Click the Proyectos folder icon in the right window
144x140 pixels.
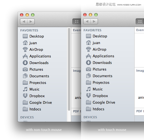click(x=89, y=82)
